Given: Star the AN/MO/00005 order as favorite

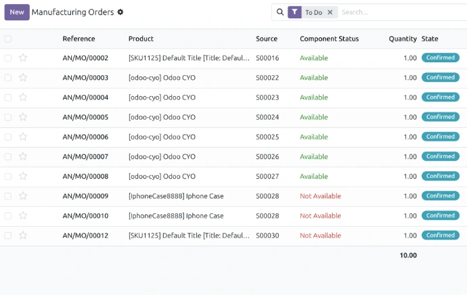Looking at the screenshot, I should pyautogui.click(x=23, y=117).
